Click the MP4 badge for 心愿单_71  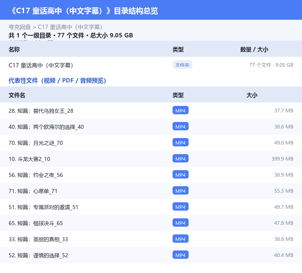point(181,190)
